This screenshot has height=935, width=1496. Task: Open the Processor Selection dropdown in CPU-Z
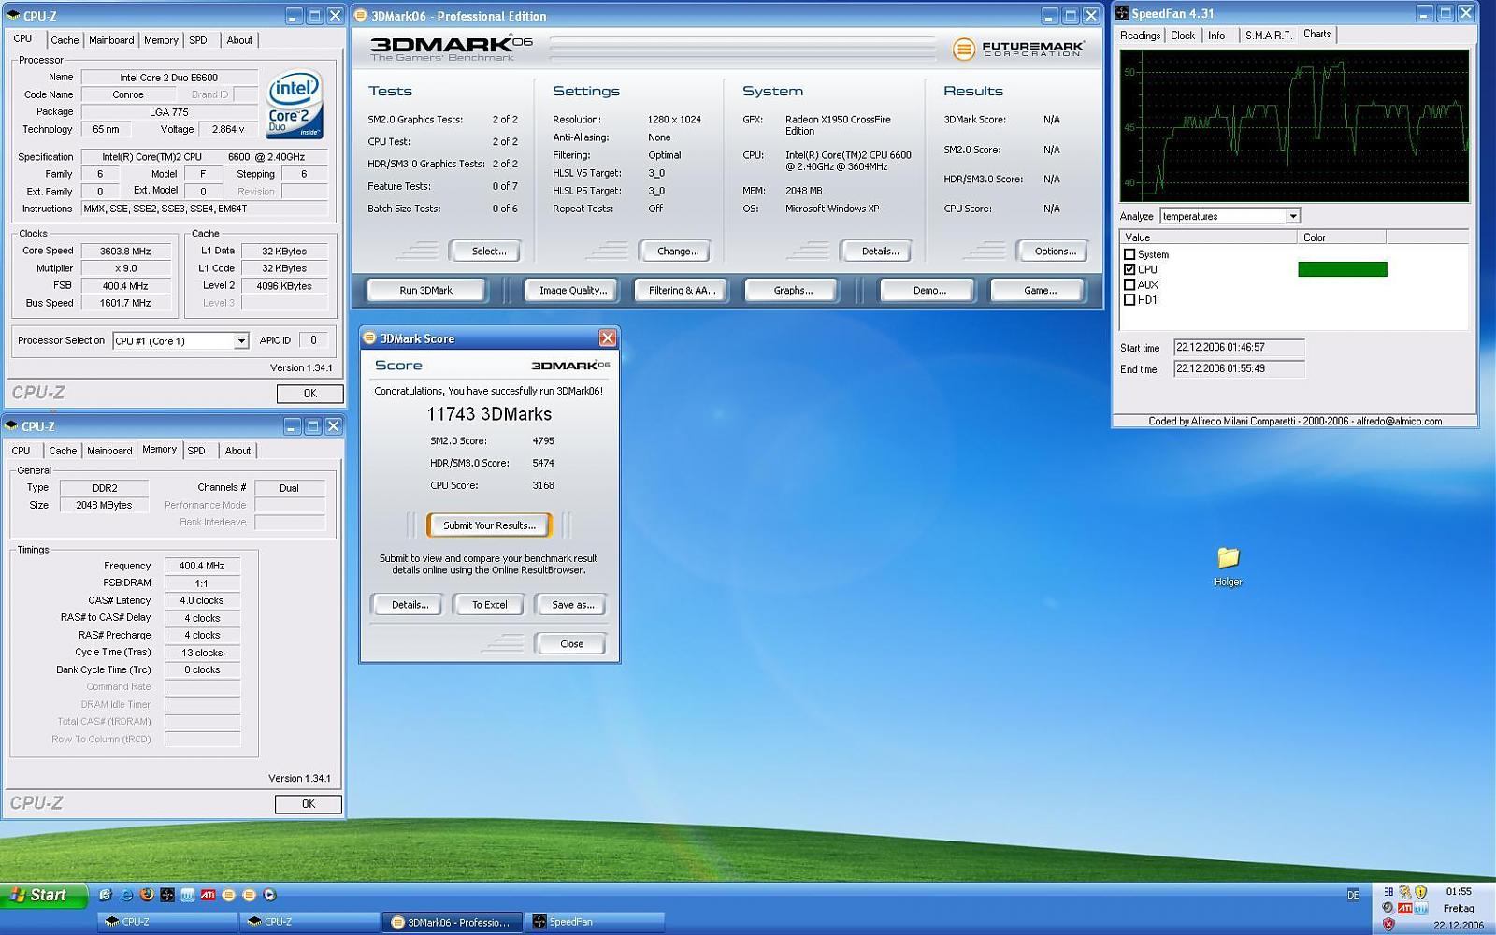pos(240,341)
